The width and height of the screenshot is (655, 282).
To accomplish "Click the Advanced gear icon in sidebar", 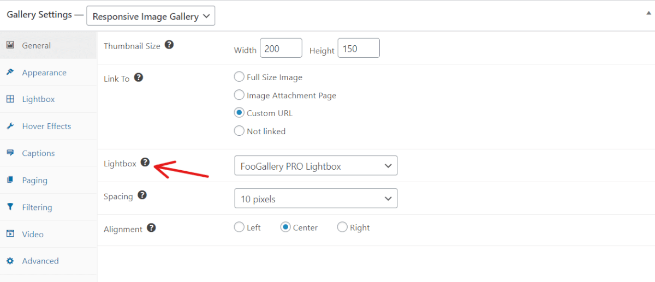I will (10, 261).
